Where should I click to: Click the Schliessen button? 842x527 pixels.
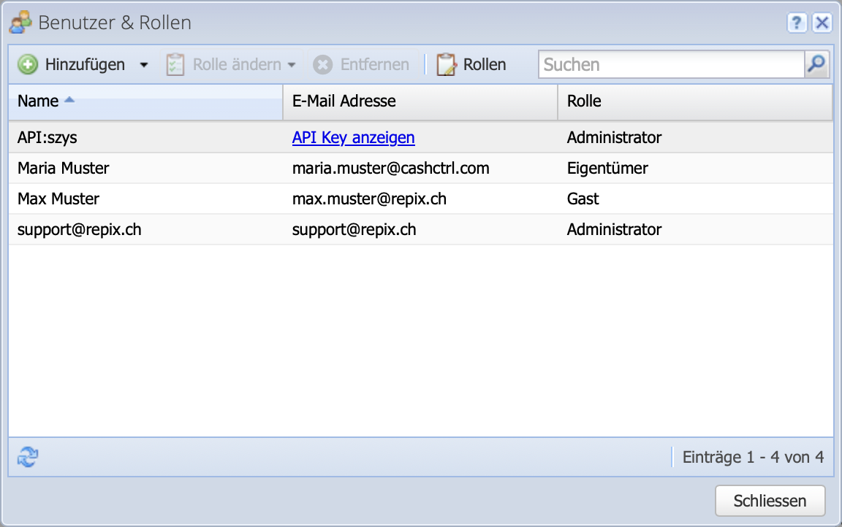click(770, 501)
